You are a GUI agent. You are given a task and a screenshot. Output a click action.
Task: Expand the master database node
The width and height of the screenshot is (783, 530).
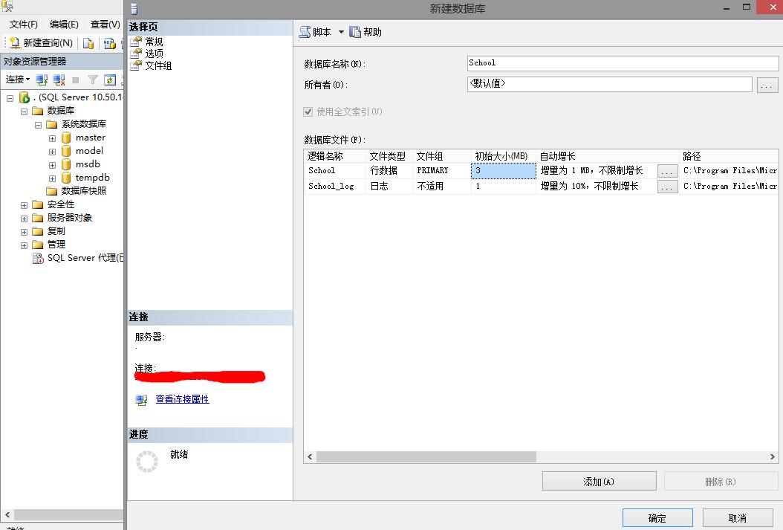click(51, 137)
